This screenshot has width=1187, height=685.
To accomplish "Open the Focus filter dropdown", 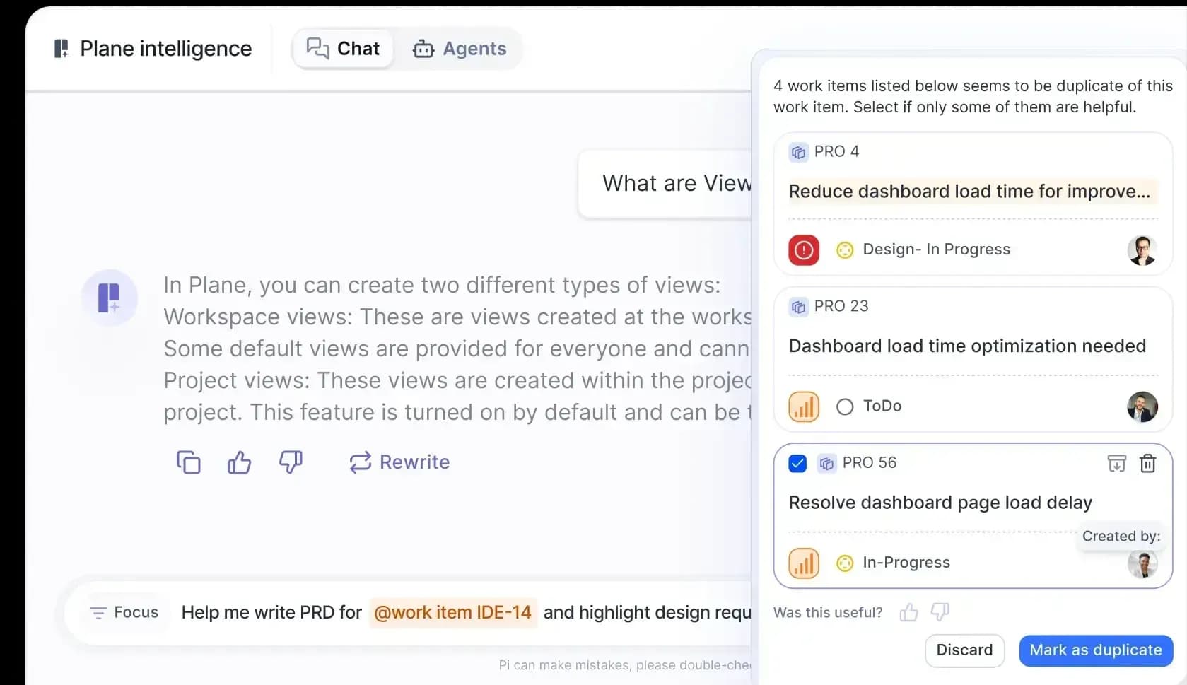I will [x=124, y=612].
